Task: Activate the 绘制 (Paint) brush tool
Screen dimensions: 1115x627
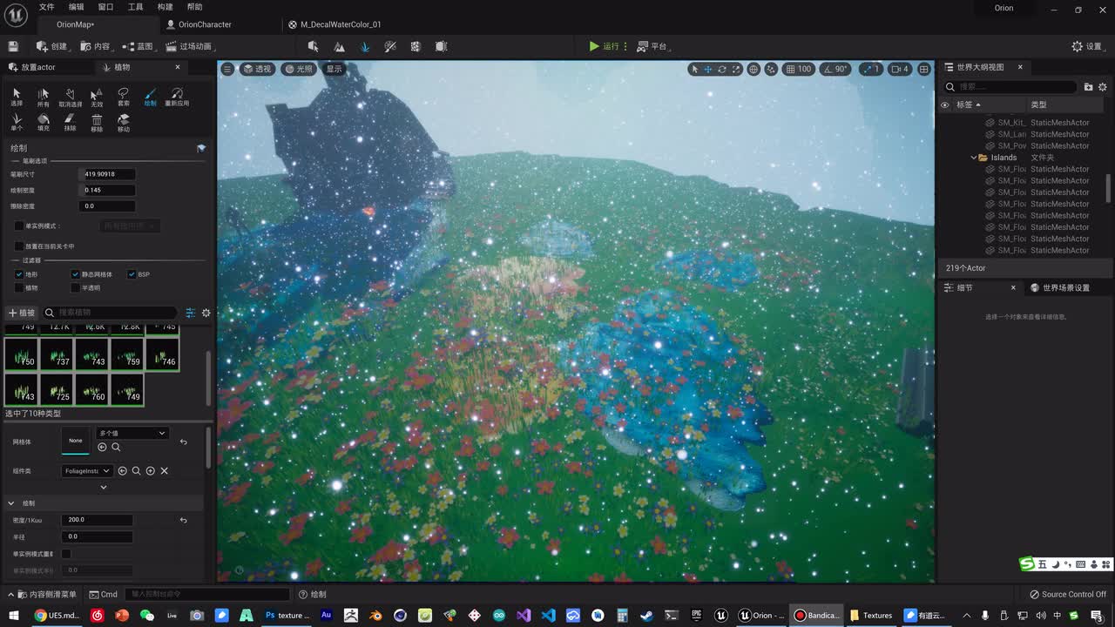Action: [x=150, y=97]
